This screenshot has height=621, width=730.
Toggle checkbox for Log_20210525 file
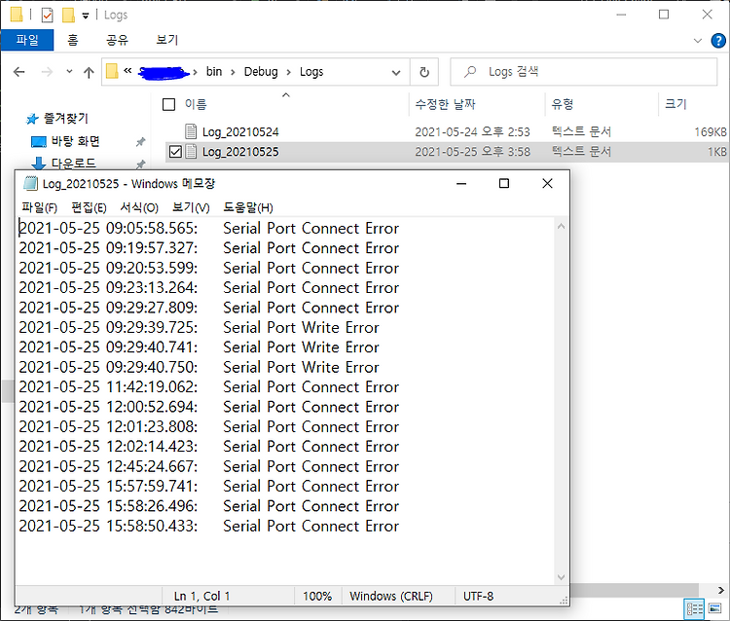coord(175,152)
